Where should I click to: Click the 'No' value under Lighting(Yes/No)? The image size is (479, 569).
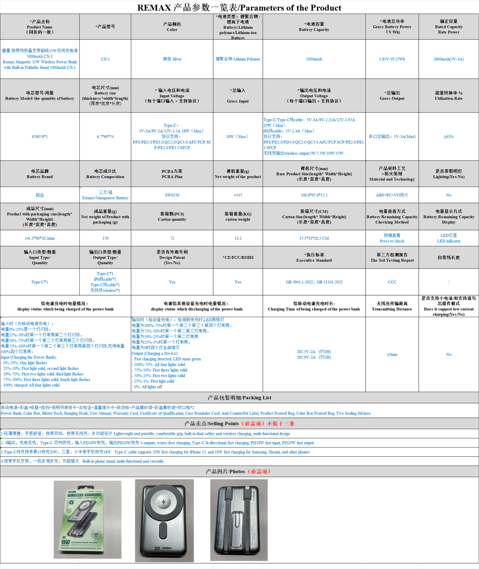[x=449, y=195]
